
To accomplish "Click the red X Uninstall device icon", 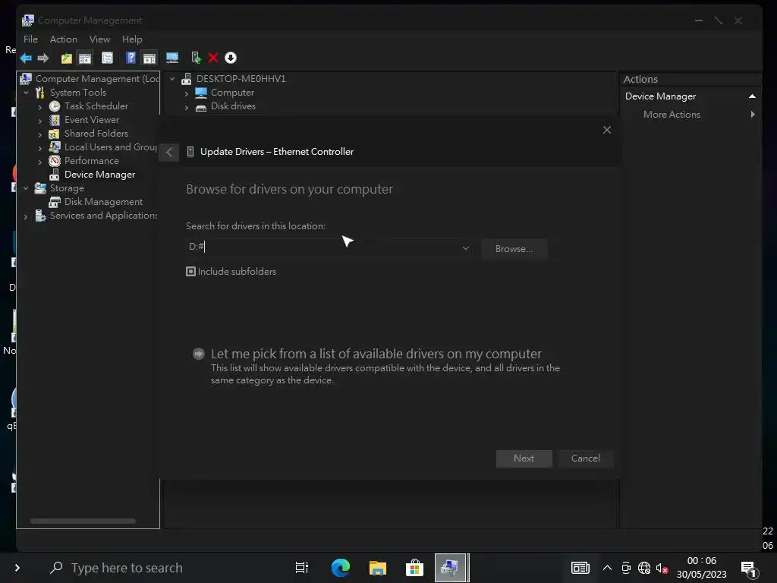I will pos(213,58).
